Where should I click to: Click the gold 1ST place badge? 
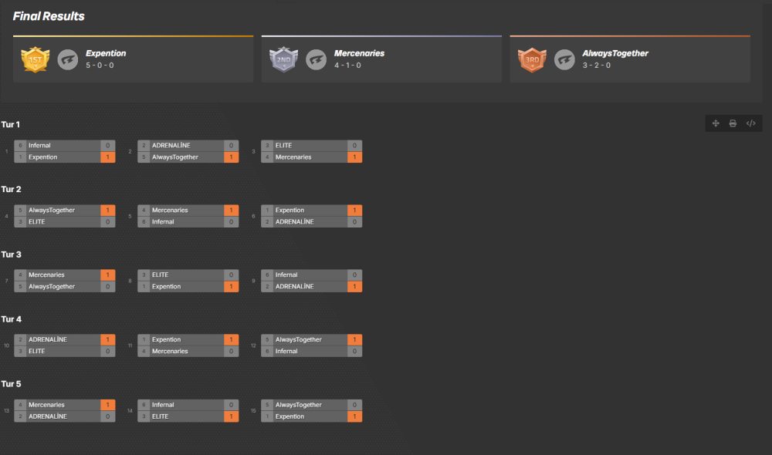click(35, 59)
